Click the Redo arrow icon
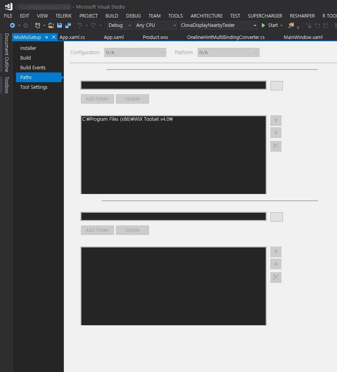Image resolution: width=337 pixels, height=372 pixels. point(94,25)
